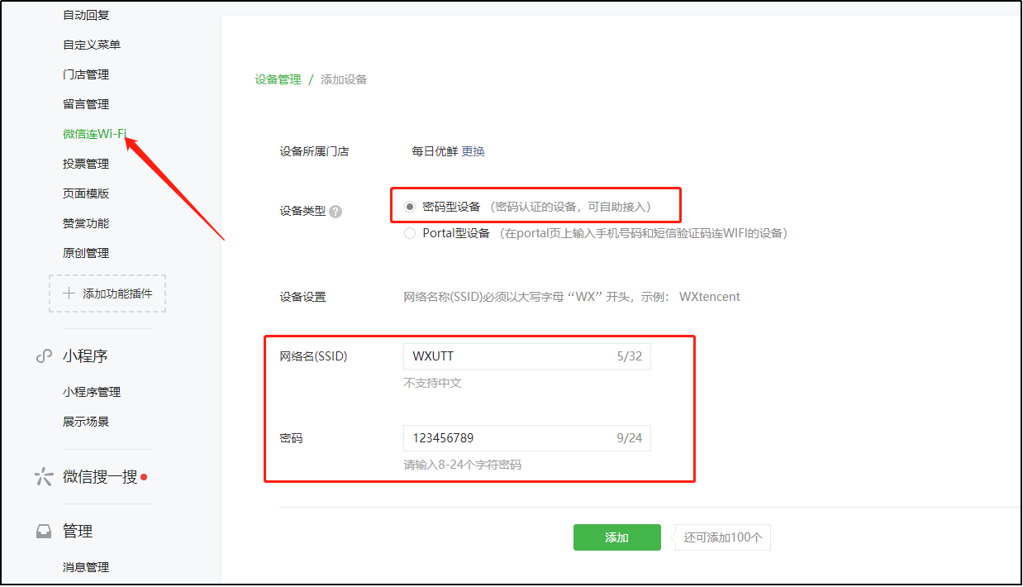1023x587 pixels.
Task: Open 自定义菜单 in the sidebar
Action: coord(92,45)
